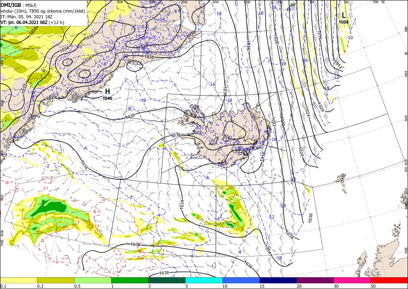The image size is (408, 289).
Task: Click the '0.3' legend scale value
Action: 40,286
